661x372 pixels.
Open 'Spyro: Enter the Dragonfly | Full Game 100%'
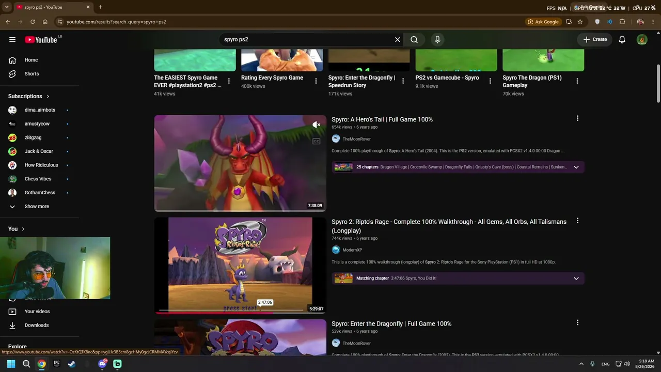tap(391, 324)
